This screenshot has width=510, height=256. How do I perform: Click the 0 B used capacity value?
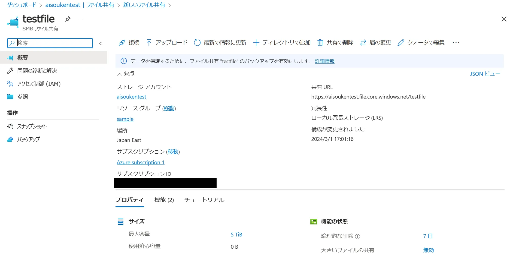(234, 247)
